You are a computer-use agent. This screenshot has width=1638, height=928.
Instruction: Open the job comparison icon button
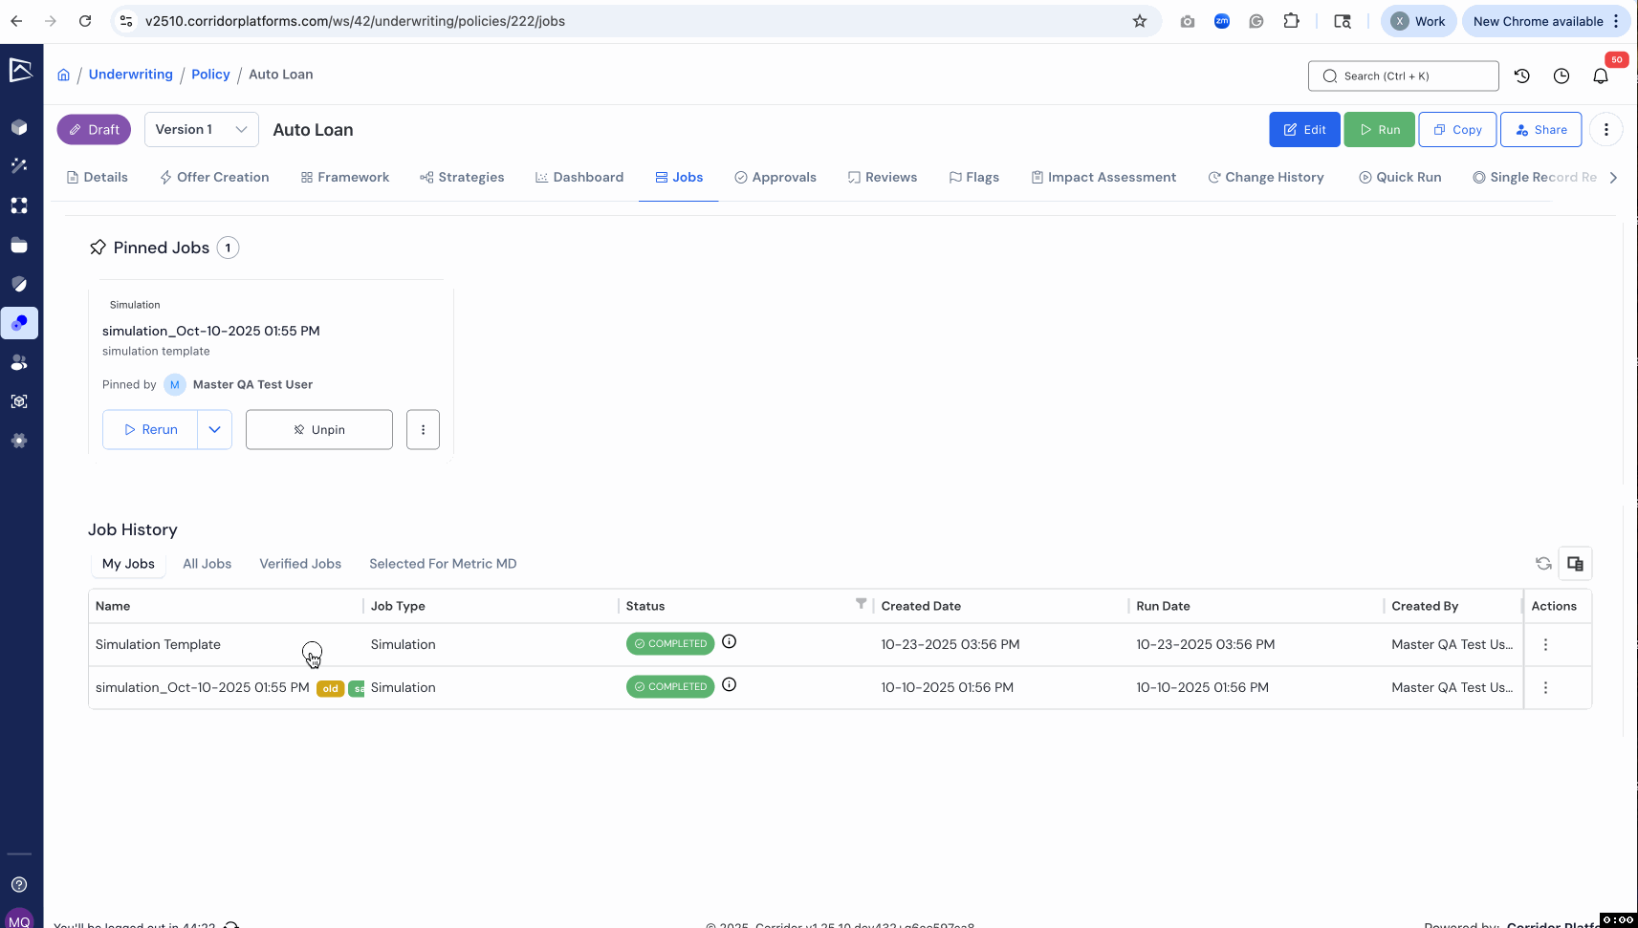(x=1575, y=564)
